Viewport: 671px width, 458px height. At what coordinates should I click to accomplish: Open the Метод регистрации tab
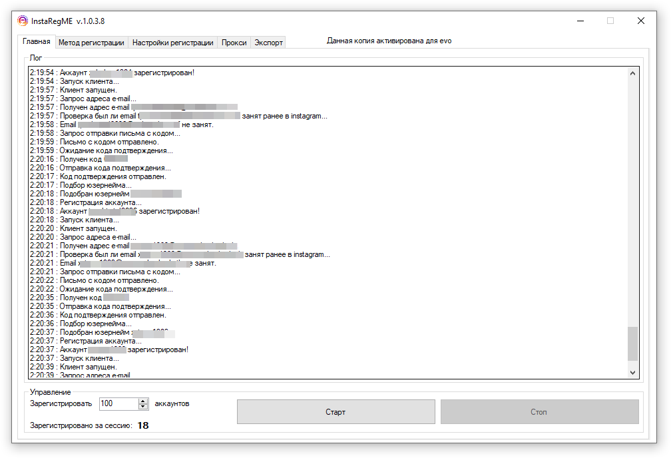(x=91, y=43)
